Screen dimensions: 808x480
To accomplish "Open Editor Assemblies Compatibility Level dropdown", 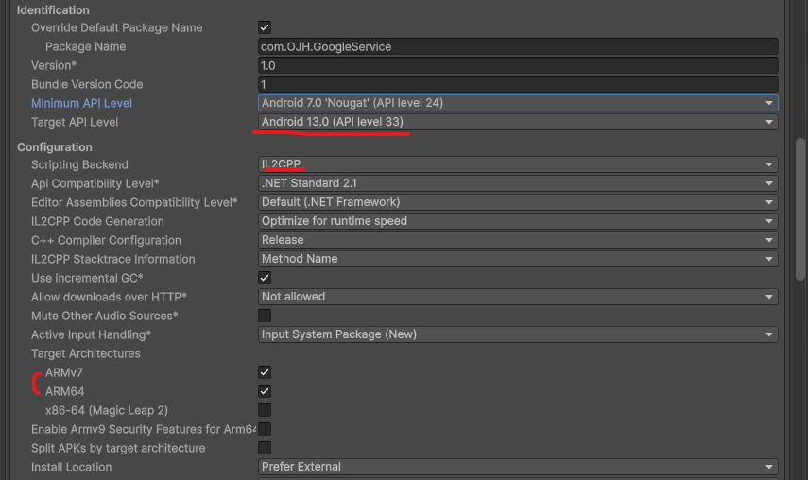I will [518, 202].
